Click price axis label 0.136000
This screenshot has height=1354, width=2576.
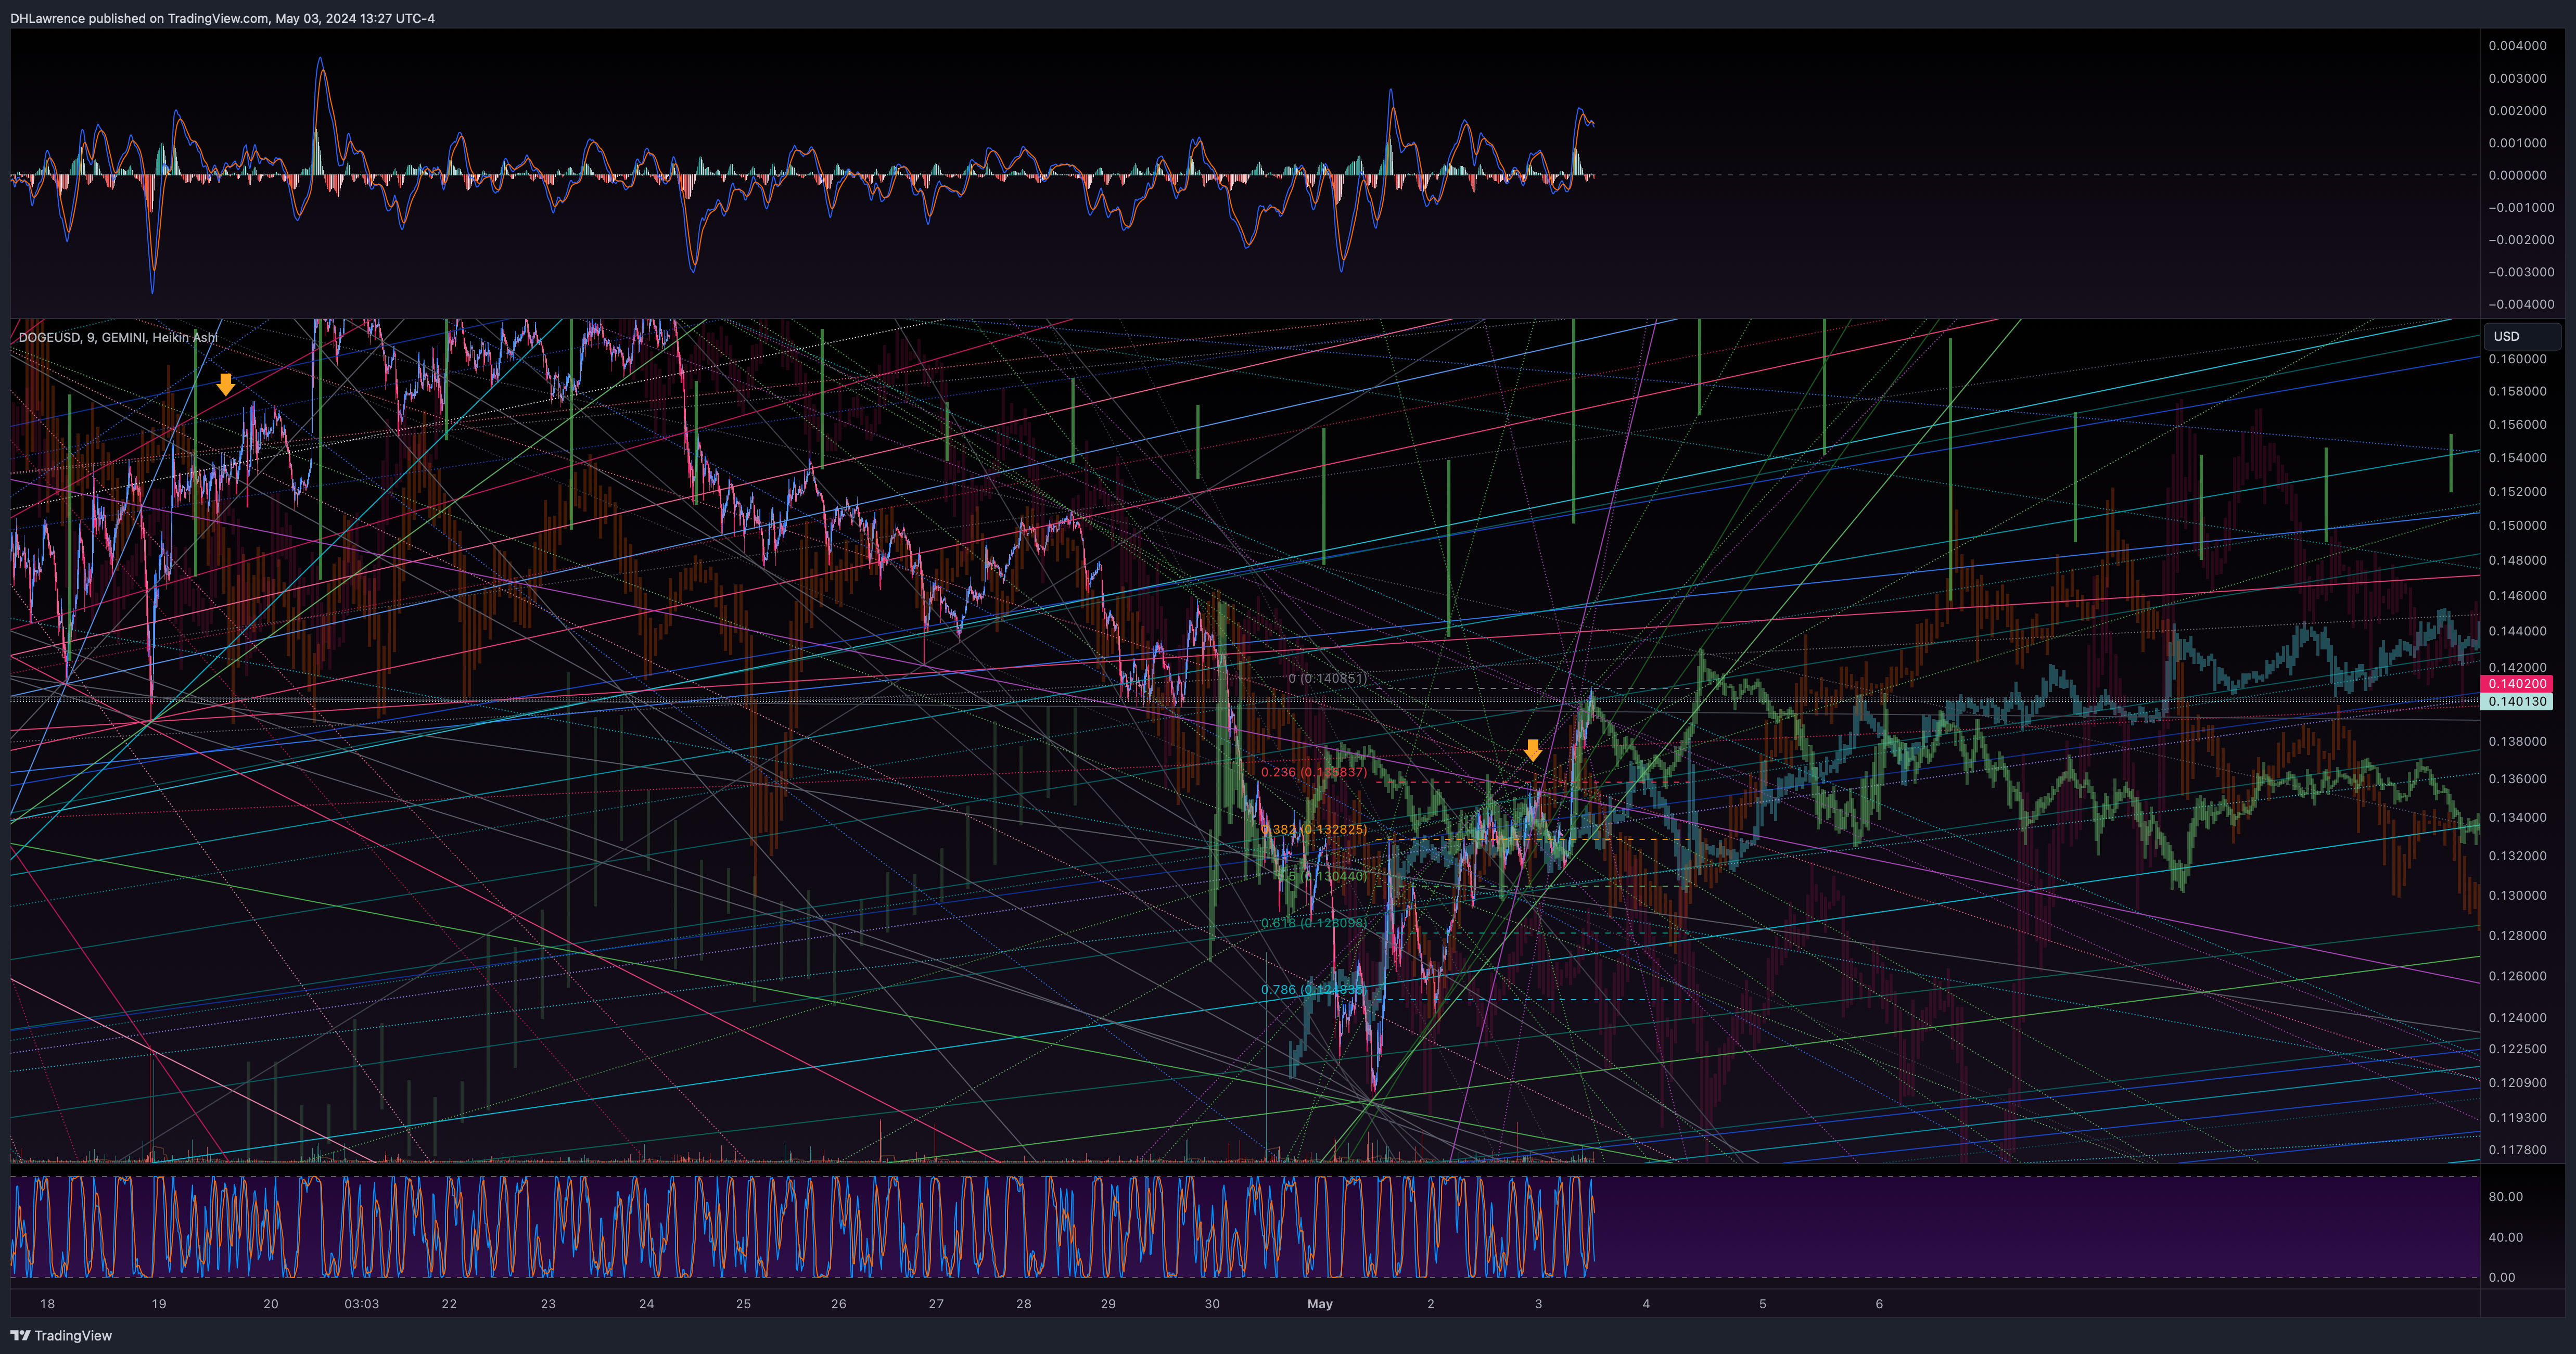click(2518, 779)
